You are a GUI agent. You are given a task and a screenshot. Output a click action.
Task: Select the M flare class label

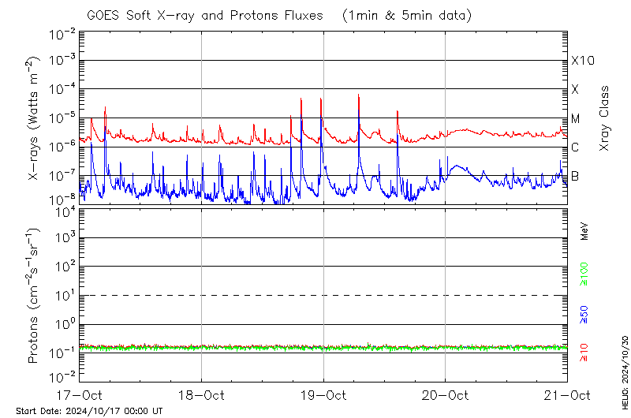576,119
